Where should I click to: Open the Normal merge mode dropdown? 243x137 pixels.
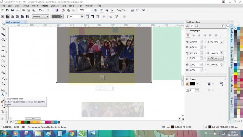pyautogui.click(x=41, y=16)
